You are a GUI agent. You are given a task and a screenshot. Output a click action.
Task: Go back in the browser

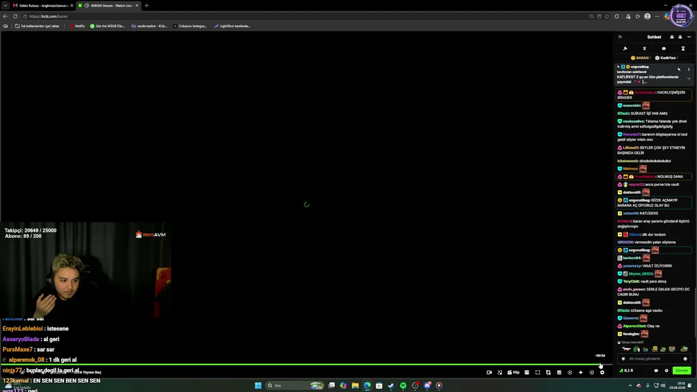5,16
